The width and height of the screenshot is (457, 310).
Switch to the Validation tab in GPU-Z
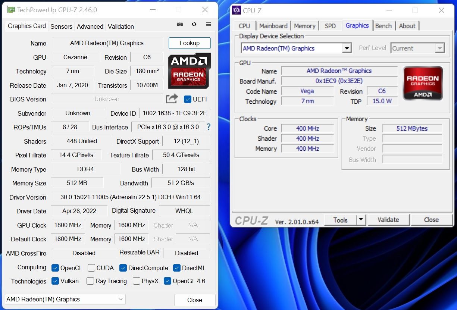coord(120,26)
